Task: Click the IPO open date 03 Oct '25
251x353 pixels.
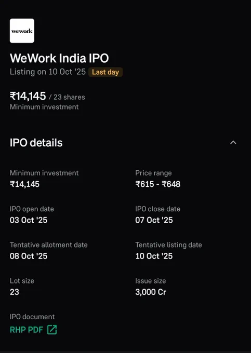Action: pyautogui.click(x=29, y=220)
